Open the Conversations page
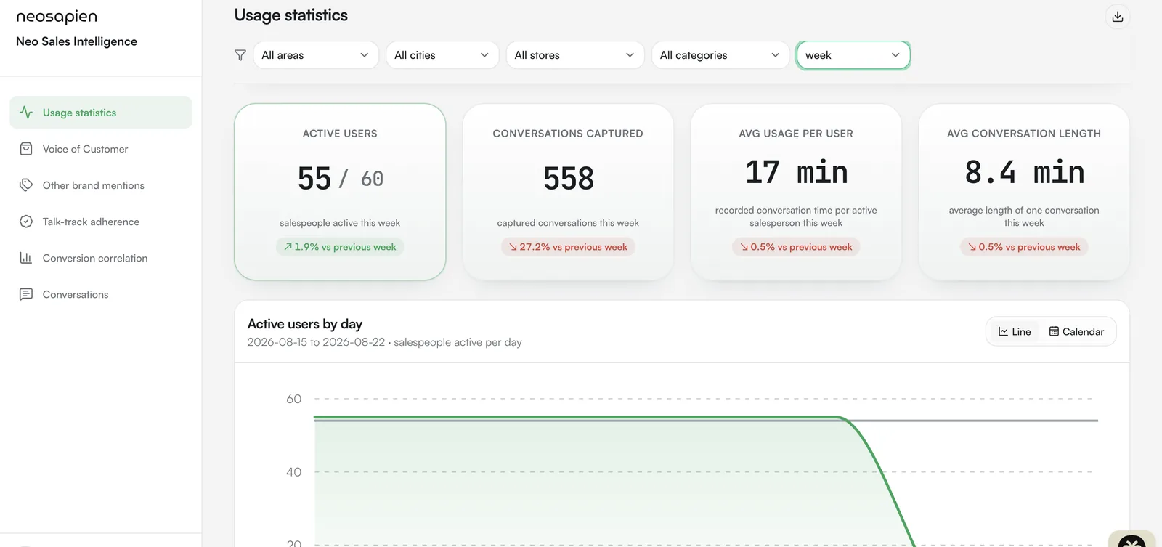 [x=101, y=294]
